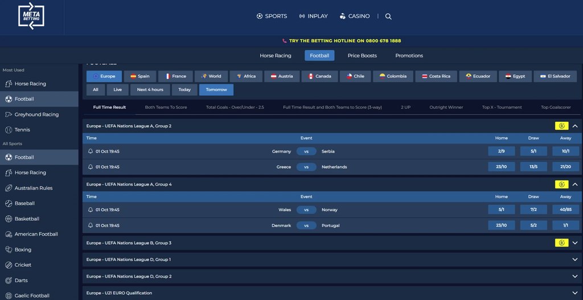Viewport: 583px width, 300px height.
Task: Open American Football in sidebar
Action: [x=39, y=234]
